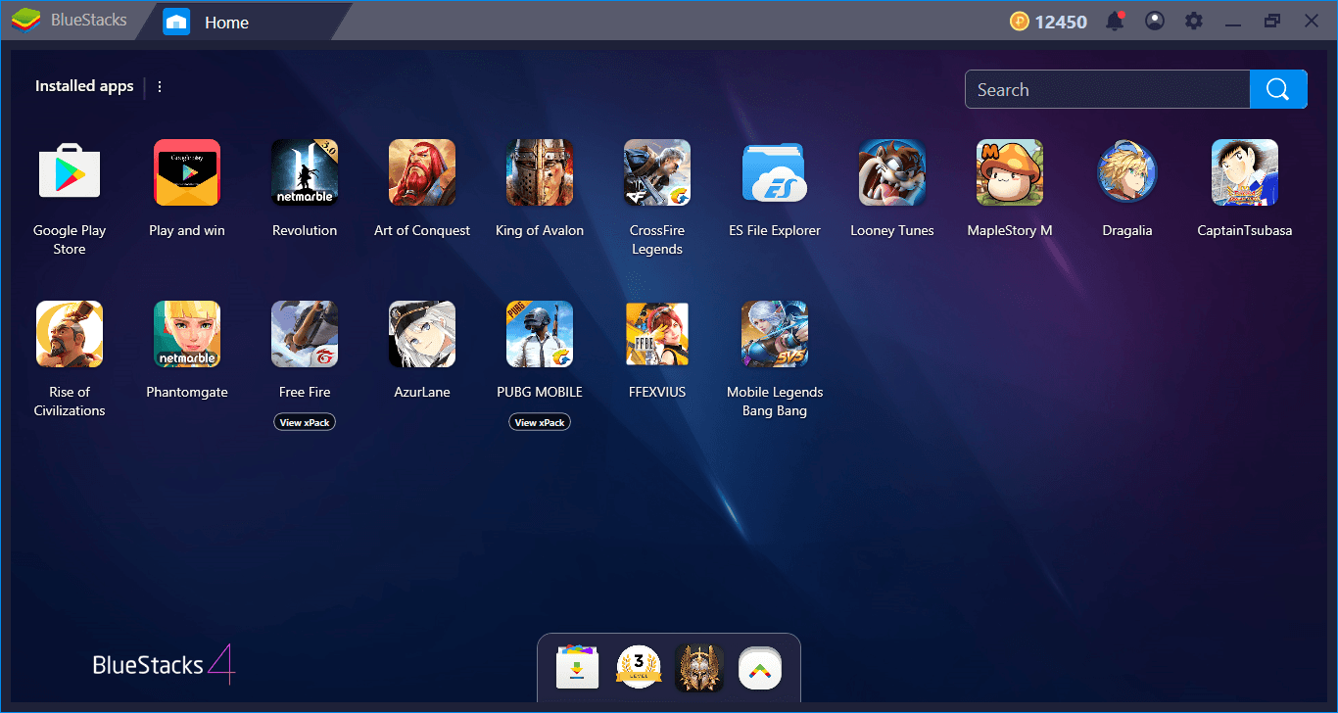Screen dimensions: 1338x713
Task: Launch Rise of Civilizations
Action: click(70, 334)
